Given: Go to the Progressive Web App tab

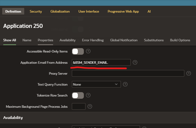Looking at the screenshot, I should (123, 11).
